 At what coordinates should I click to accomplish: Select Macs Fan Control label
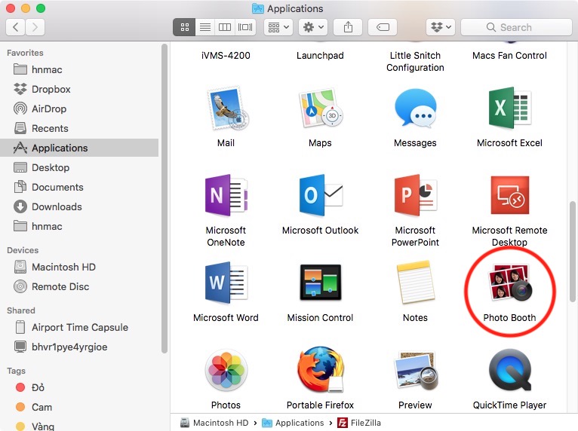coord(510,55)
